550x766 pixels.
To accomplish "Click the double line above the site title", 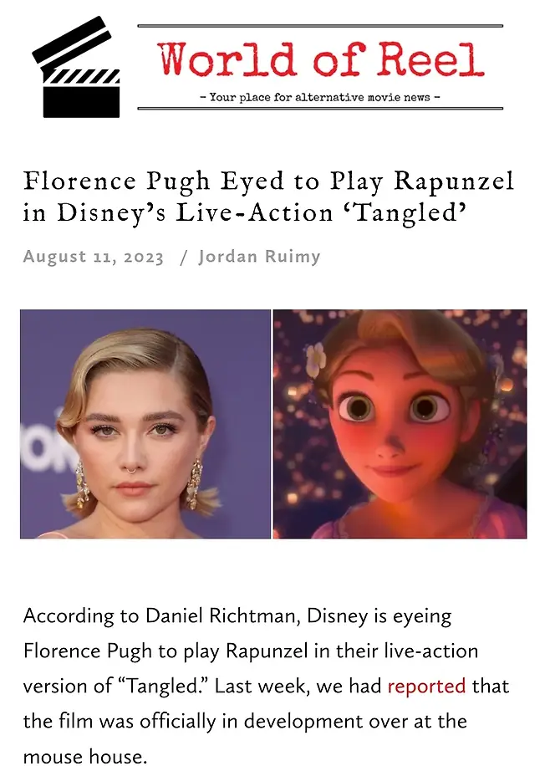I will click(x=321, y=26).
